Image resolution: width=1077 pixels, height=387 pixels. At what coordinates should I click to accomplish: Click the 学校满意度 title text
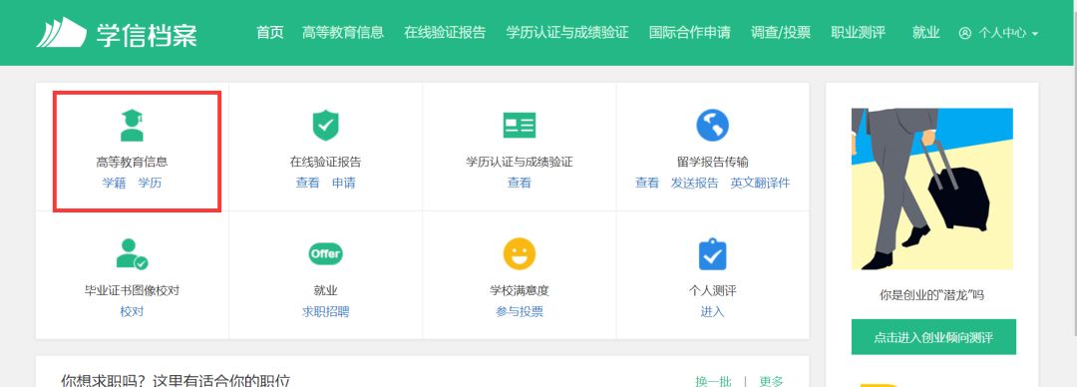pyautogui.click(x=520, y=290)
